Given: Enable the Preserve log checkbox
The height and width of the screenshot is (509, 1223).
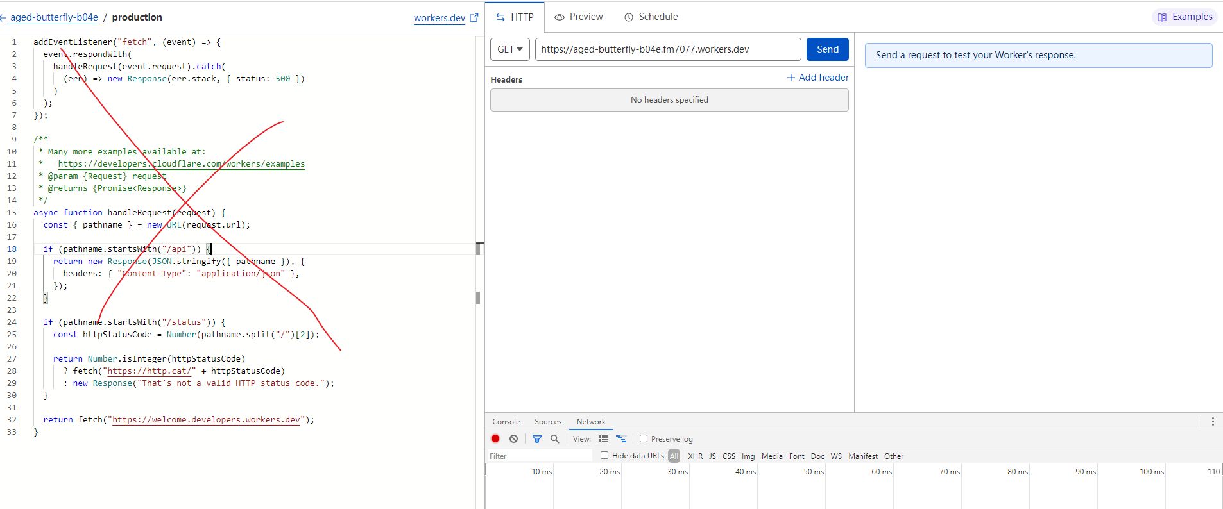Looking at the screenshot, I should point(644,438).
